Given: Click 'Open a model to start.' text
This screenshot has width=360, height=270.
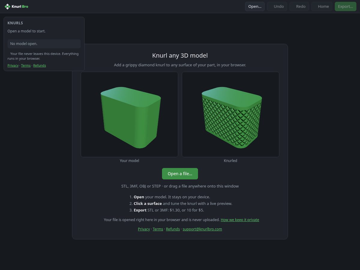Looking at the screenshot, I should [x=26, y=31].
